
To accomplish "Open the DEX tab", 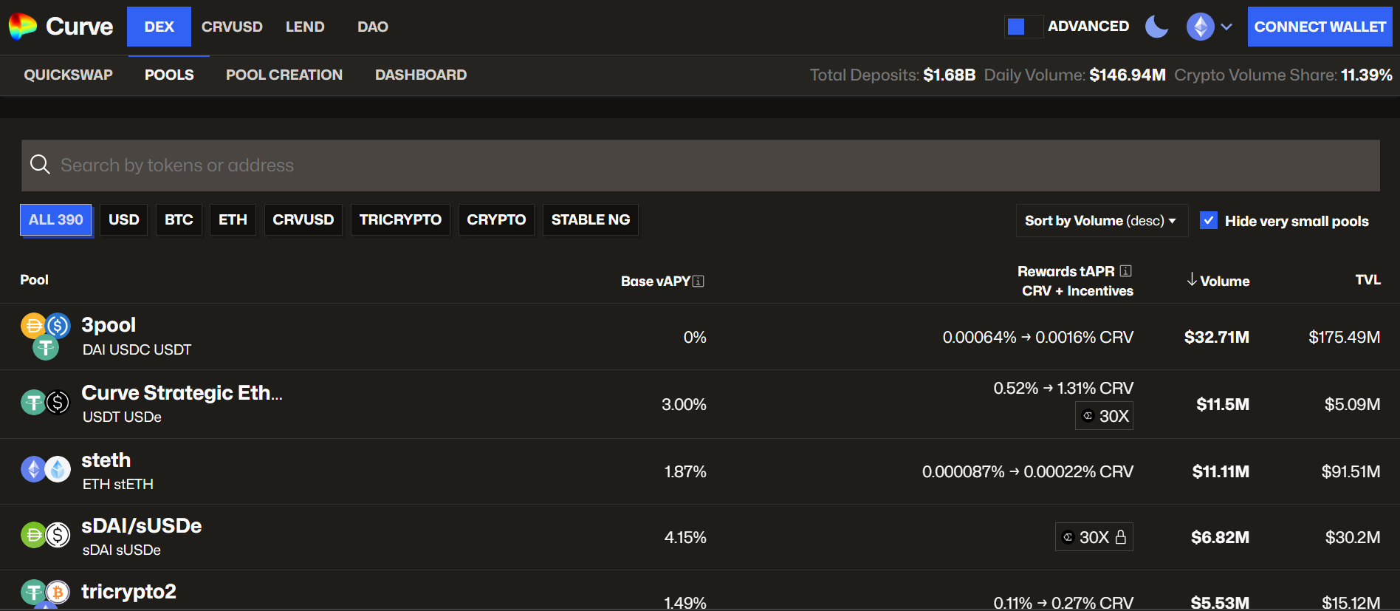I will (159, 27).
